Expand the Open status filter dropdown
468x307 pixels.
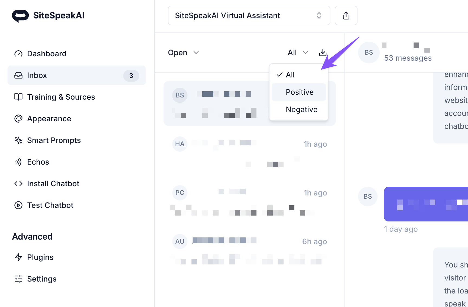click(183, 53)
